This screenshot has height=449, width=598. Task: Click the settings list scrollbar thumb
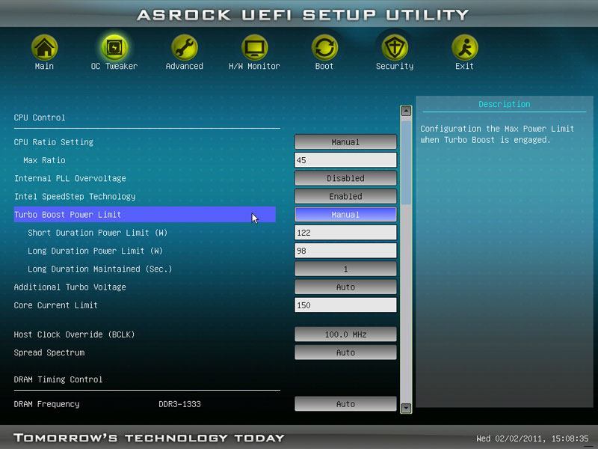[x=406, y=162]
